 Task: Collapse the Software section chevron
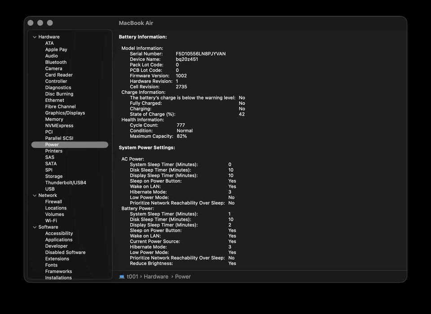point(35,227)
